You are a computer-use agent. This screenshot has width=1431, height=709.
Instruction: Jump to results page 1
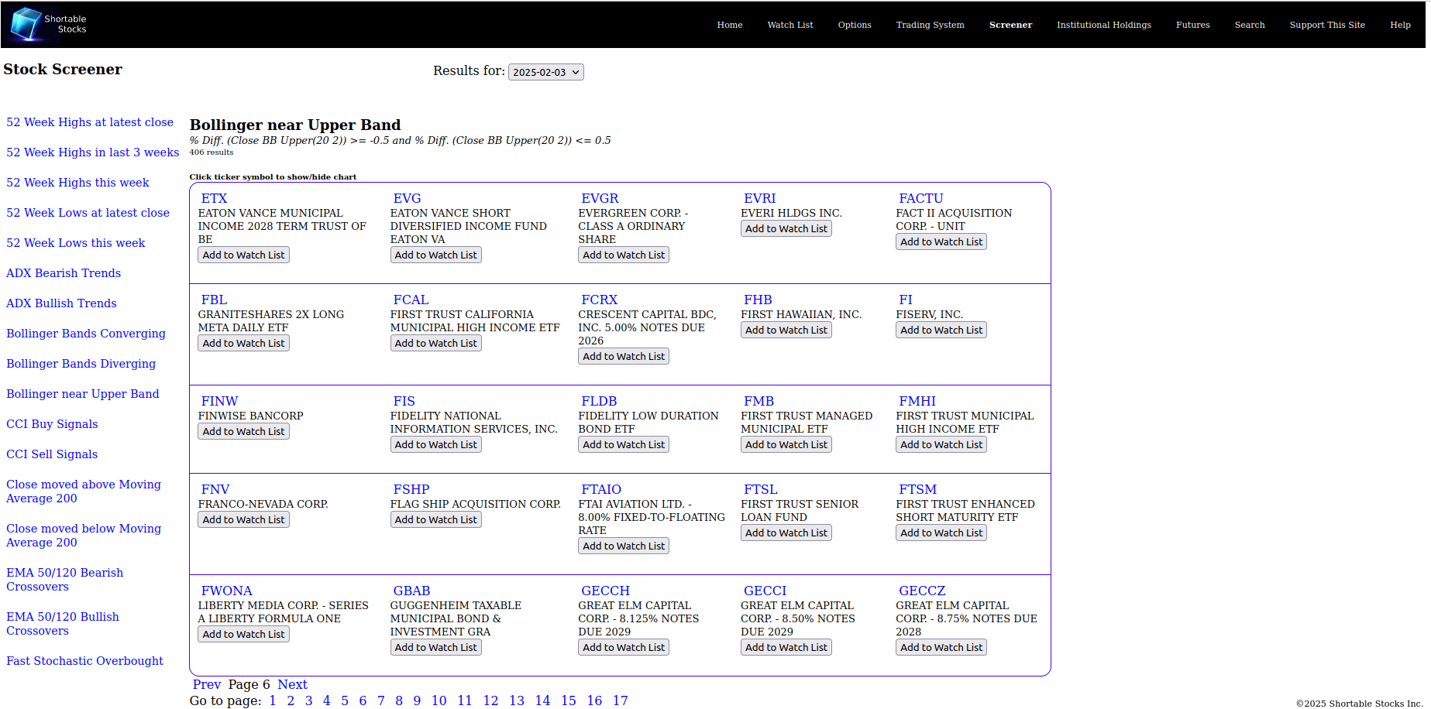pos(273,700)
